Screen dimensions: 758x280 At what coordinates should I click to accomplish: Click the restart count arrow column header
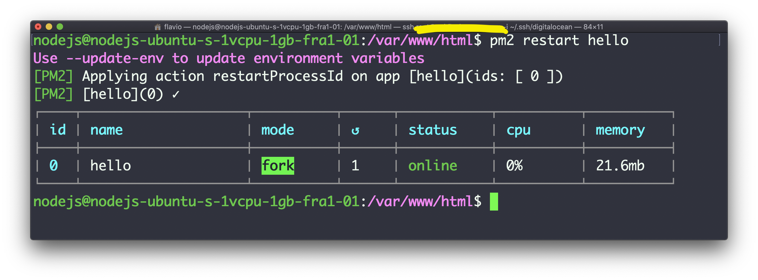[355, 130]
